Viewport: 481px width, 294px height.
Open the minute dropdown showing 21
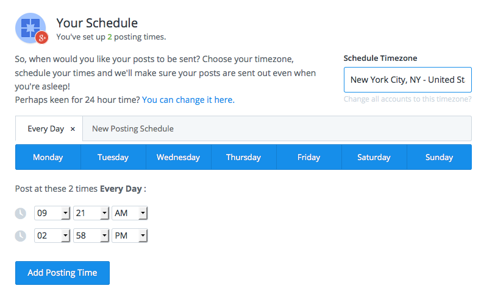[x=91, y=213]
